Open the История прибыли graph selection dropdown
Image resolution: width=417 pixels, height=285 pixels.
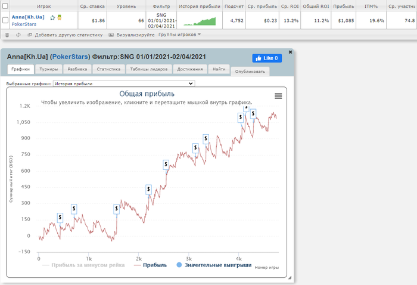click(x=124, y=83)
